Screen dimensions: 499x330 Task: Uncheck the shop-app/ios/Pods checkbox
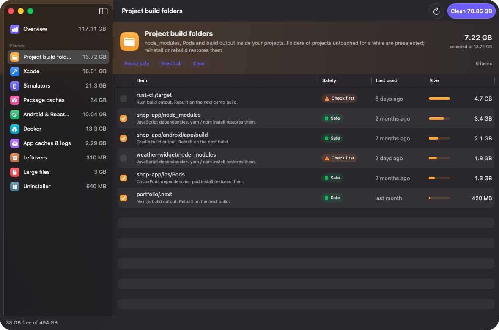(123, 178)
